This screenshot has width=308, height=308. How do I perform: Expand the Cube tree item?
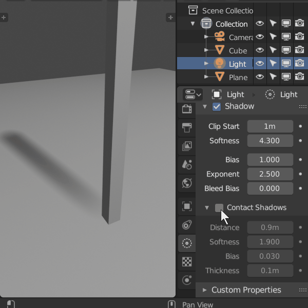pos(206,50)
